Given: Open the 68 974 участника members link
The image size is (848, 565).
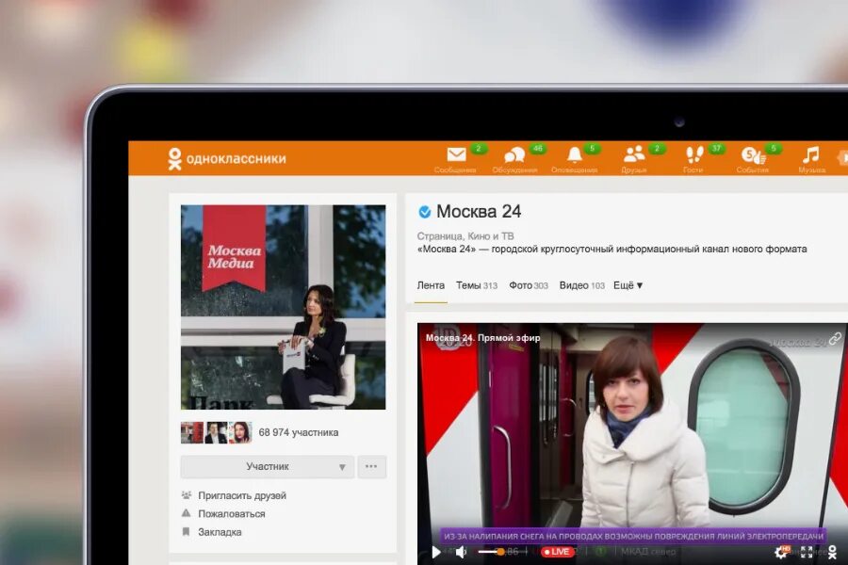Looking at the screenshot, I should (x=299, y=432).
